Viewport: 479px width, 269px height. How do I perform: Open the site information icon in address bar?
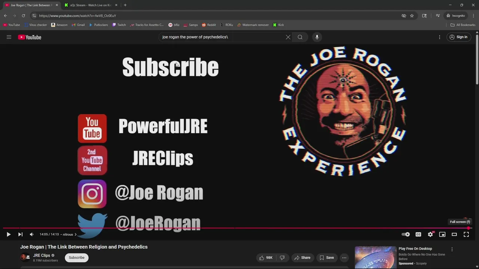pyautogui.click(x=34, y=16)
